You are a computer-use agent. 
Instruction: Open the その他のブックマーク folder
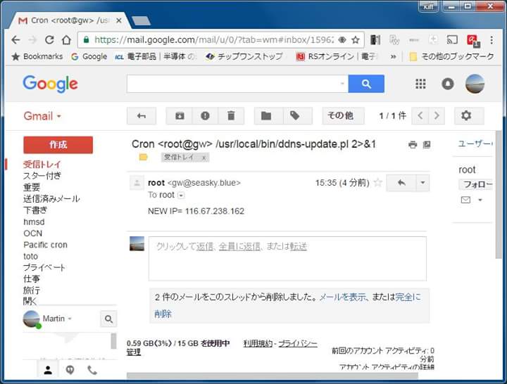[451, 57]
